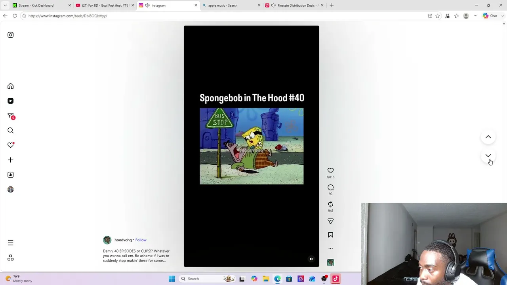Open Notifications heart icon in sidebar
This screenshot has height=285, width=507.
click(11, 145)
